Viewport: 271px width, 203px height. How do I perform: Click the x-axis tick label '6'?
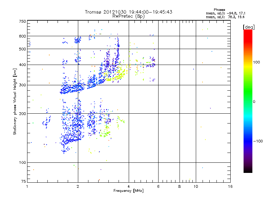click(x=158, y=186)
